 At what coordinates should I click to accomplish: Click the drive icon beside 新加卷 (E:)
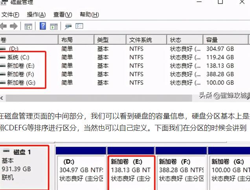point(3,66)
